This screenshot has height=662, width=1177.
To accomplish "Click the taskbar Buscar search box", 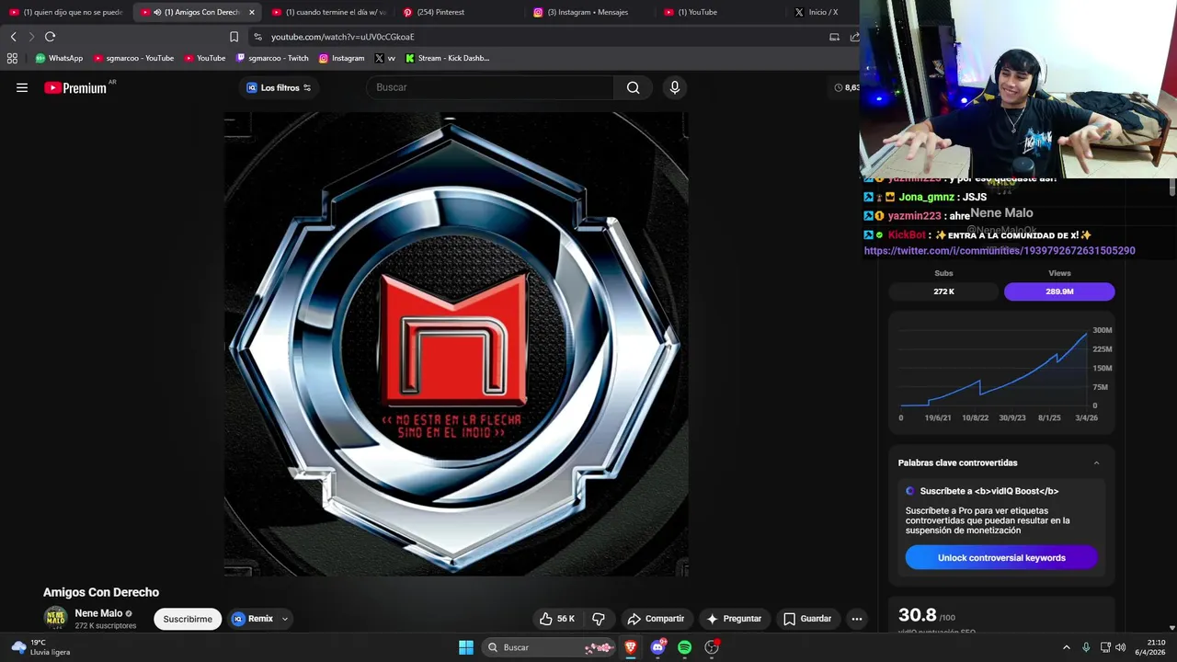I will 548,647.
